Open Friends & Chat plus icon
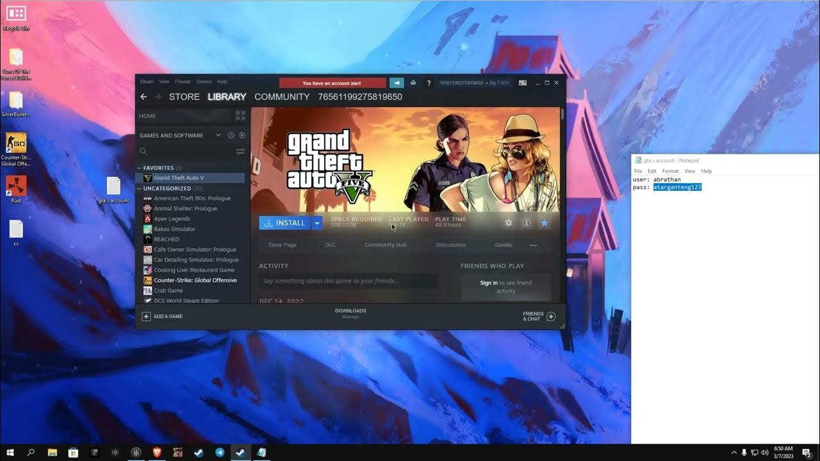This screenshot has height=461, width=820. 551,316
